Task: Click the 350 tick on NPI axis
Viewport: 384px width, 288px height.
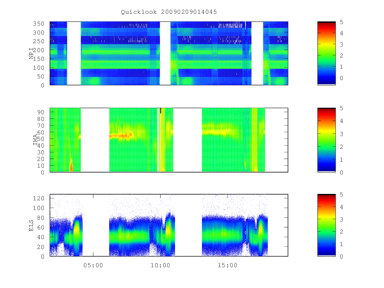Action: 39,24
